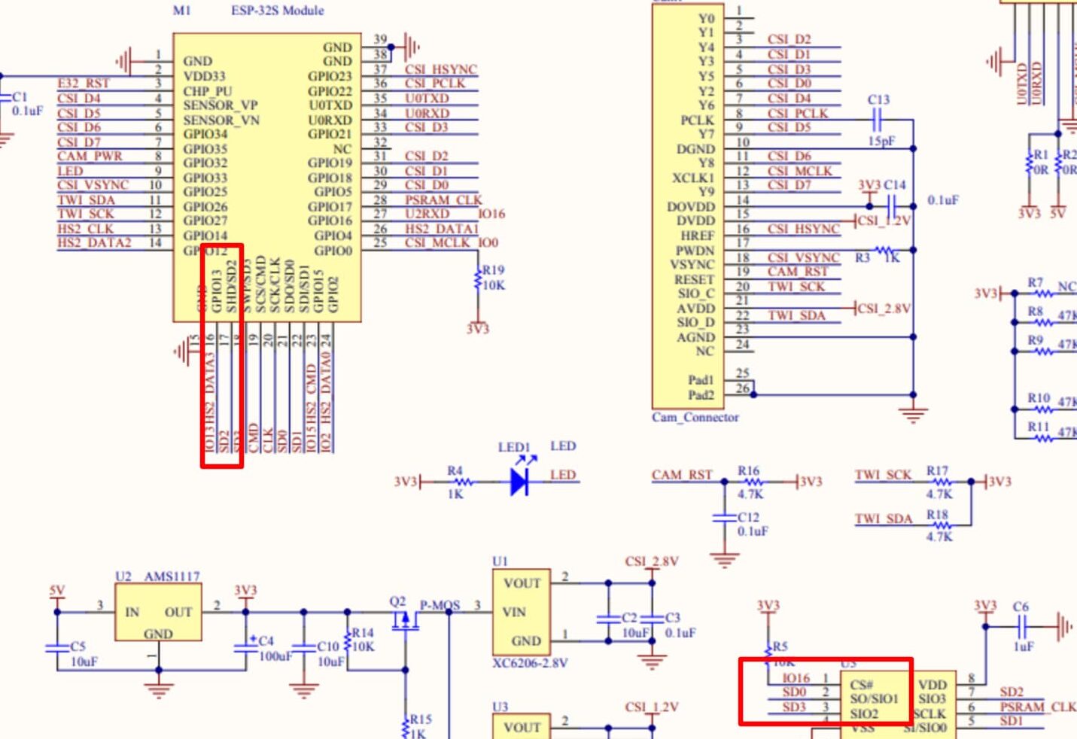Select the VDD33 pin name

click(x=204, y=76)
